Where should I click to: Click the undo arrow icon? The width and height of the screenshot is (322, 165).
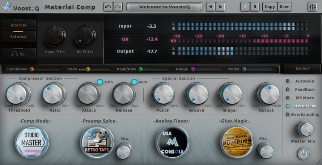(x=108, y=7)
